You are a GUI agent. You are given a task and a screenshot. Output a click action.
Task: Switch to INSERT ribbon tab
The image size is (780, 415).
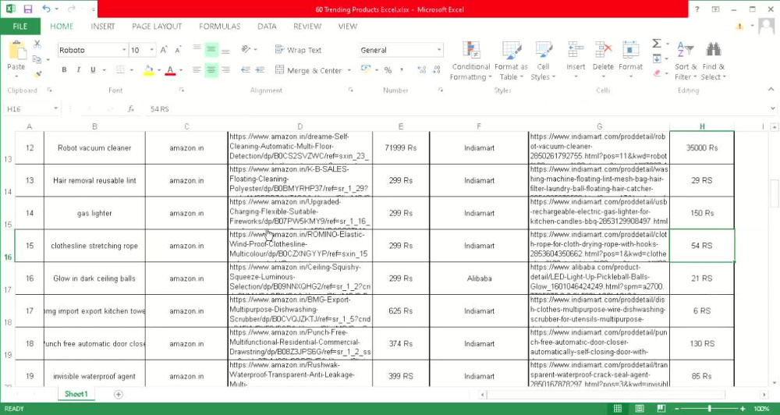(x=102, y=27)
